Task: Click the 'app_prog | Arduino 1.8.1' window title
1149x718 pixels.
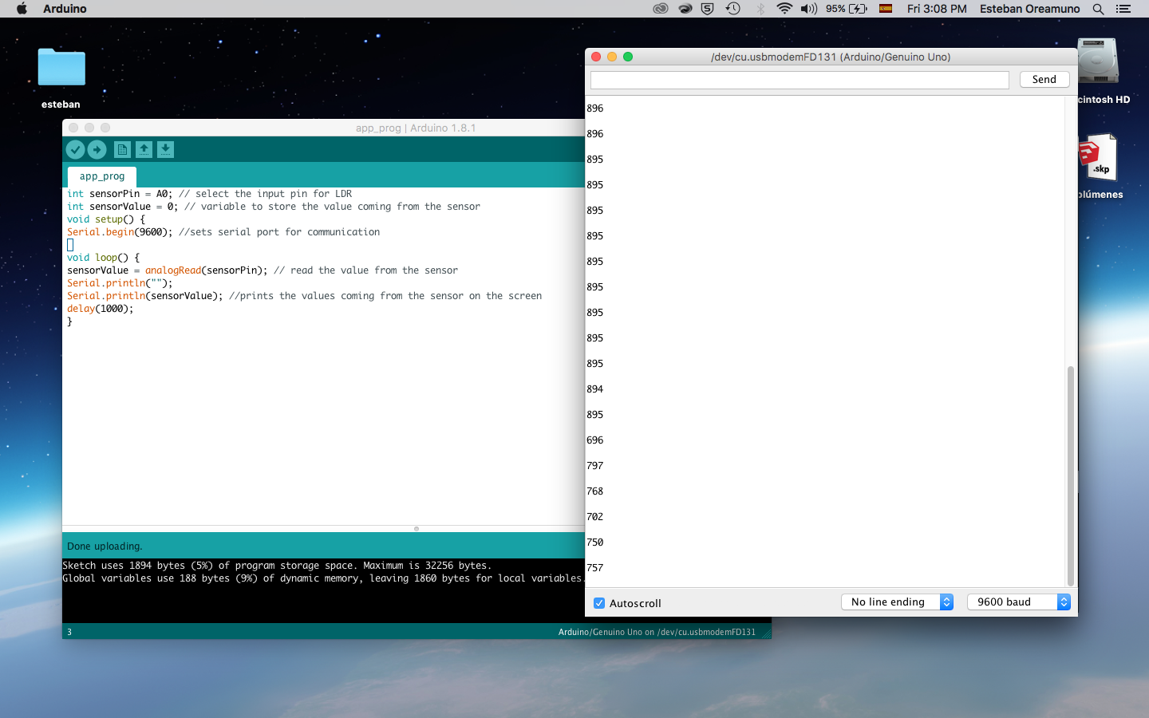Action: coord(416,128)
